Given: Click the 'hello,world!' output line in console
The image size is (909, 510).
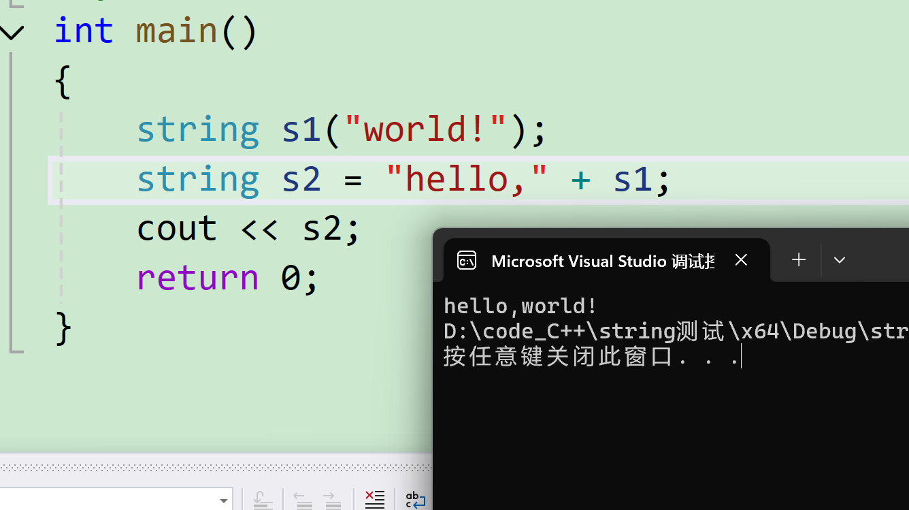Looking at the screenshot, I should pyautogui.click(x=520, y=306).
